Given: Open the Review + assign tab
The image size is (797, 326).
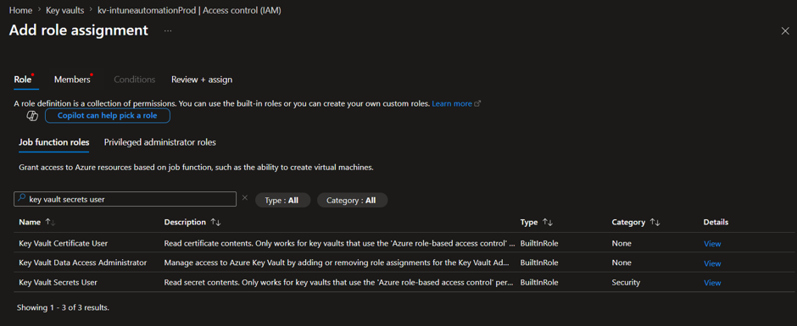Looking at the screenshot, I should click(202, 80).
